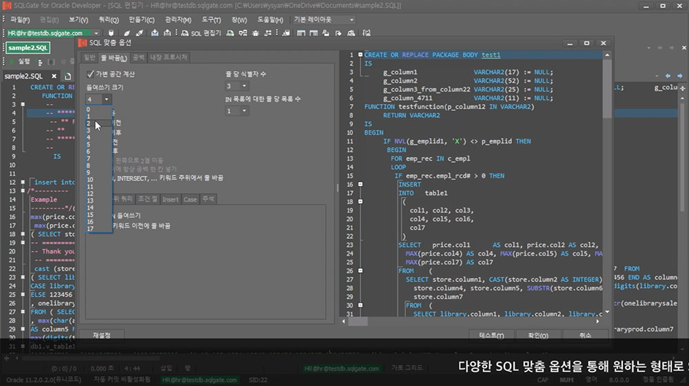Open the 보기(V) menu
This screenshot has width=689, height=386.
[79, 20]
